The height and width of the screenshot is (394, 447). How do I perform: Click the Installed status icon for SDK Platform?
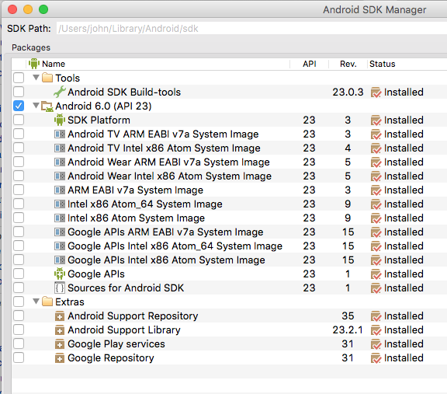[376, 120]
